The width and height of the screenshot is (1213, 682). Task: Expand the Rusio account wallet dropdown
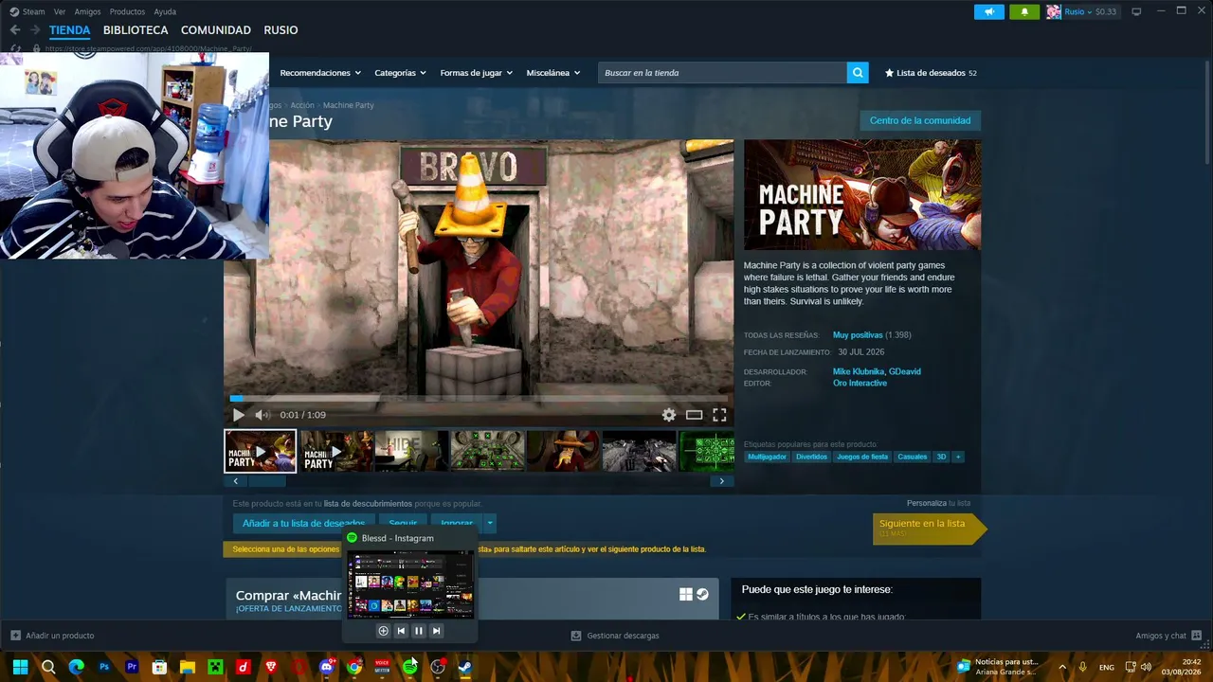[x=1091, y=12]
